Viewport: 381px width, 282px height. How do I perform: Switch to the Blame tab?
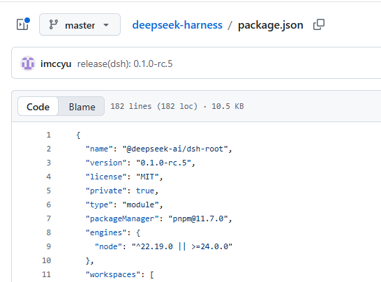[82, 107]
